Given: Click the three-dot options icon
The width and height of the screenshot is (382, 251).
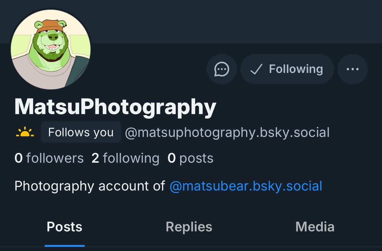Looking at the screenshot, I should tap(353, 69).
